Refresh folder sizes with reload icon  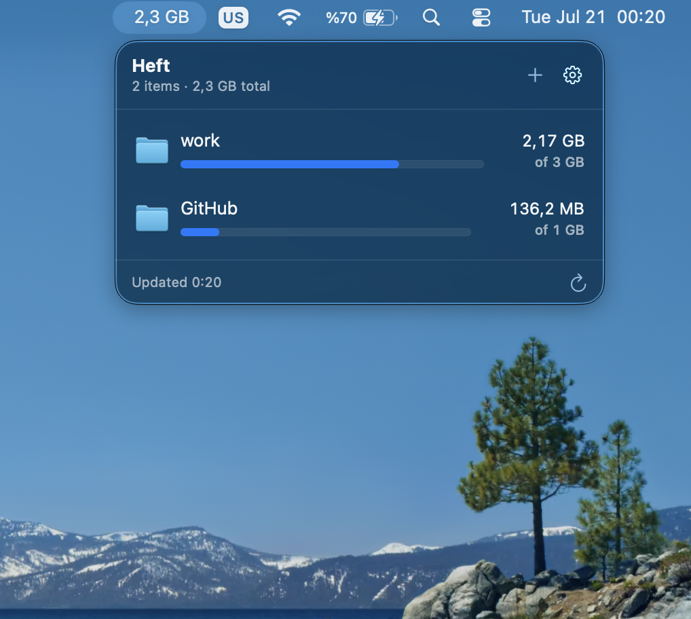pyautogui.click(x=578, y=283)
